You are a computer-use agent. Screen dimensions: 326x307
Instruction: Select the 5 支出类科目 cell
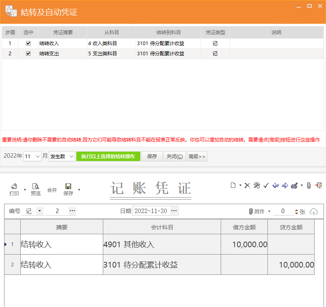[x=111, y=53]
